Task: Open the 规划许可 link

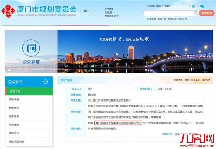Action: click(182, 19)
